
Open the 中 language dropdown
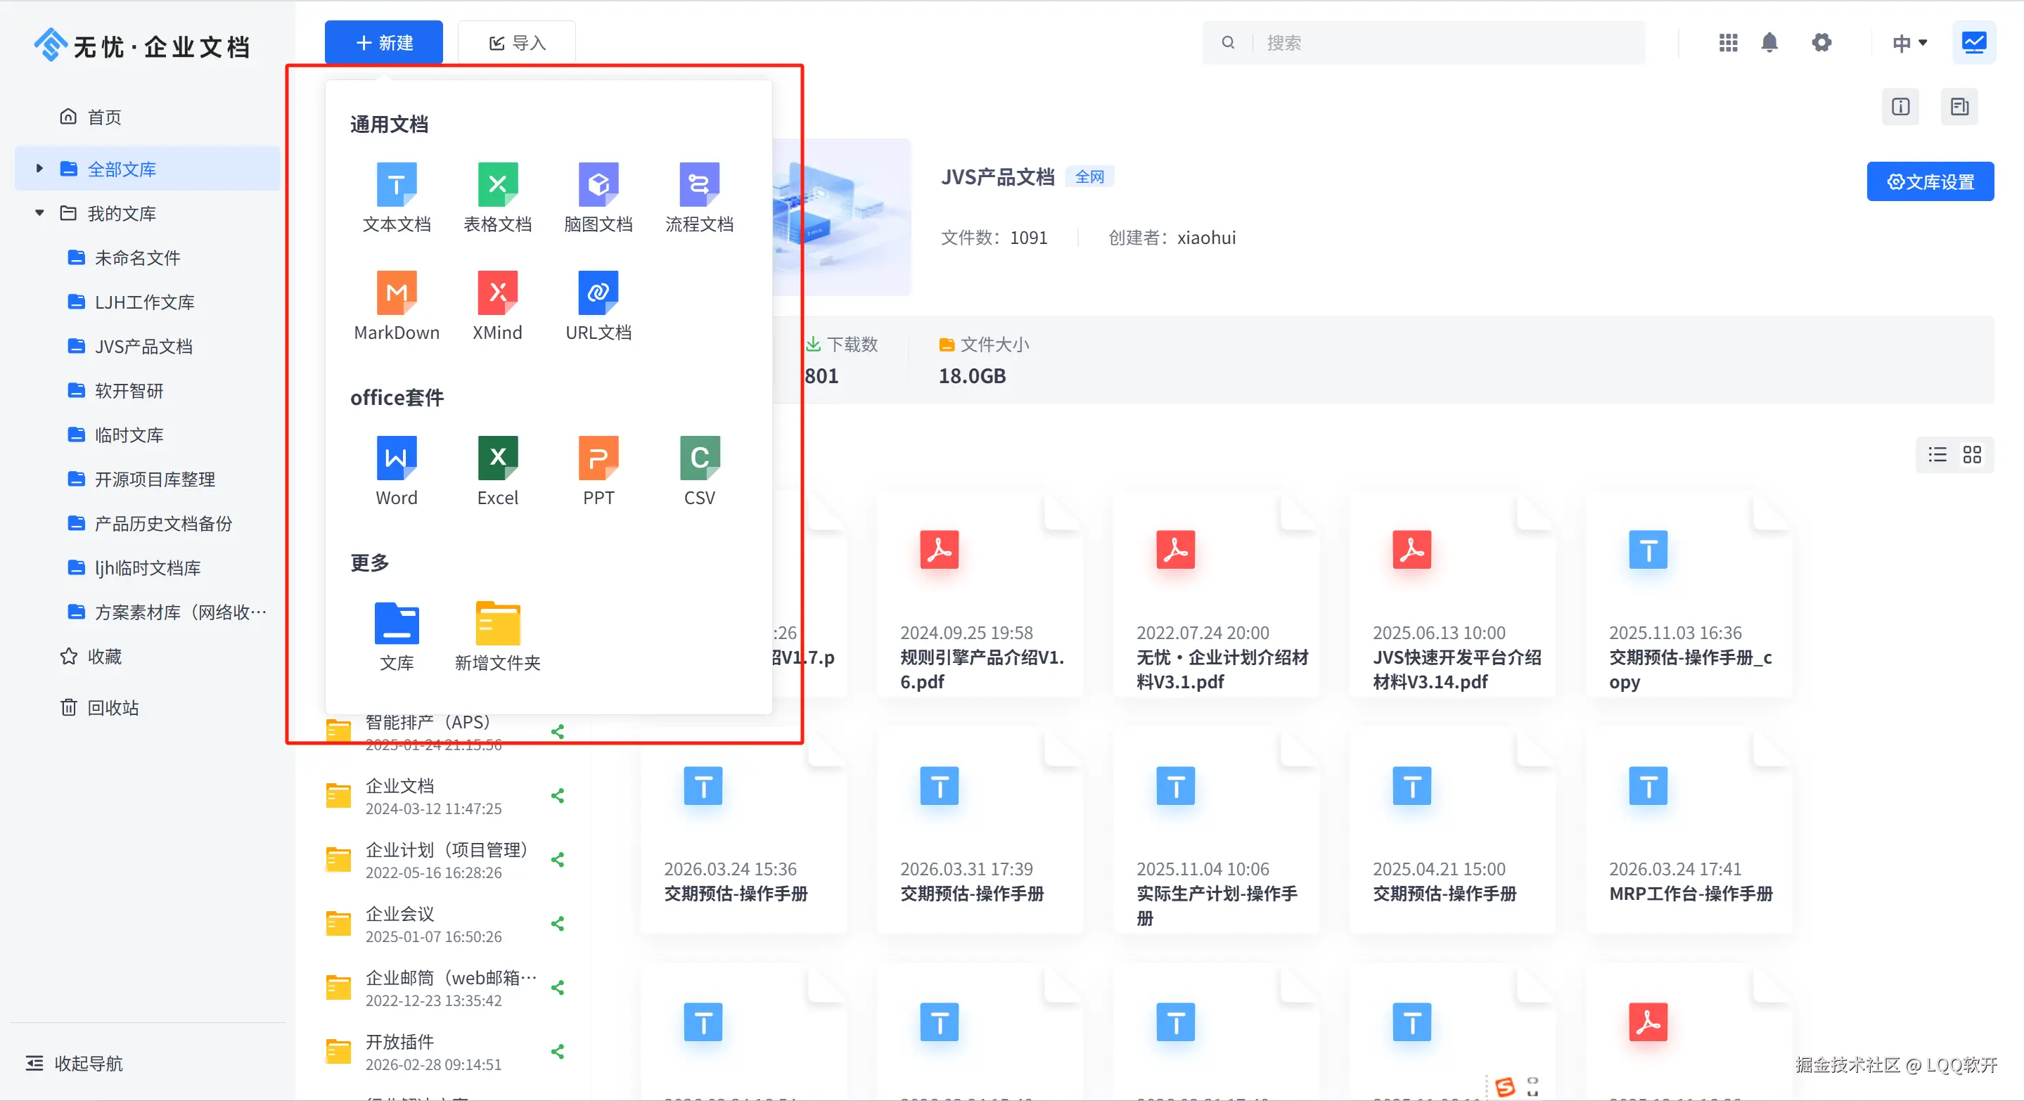point(1909,43)
